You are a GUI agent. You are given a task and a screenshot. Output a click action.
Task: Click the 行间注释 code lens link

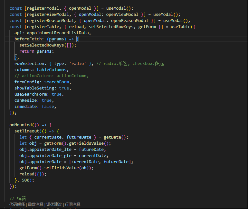click(x=72, y=204)
